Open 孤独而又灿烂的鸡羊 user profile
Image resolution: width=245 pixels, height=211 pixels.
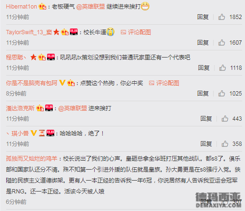click(x=31, y=159)
